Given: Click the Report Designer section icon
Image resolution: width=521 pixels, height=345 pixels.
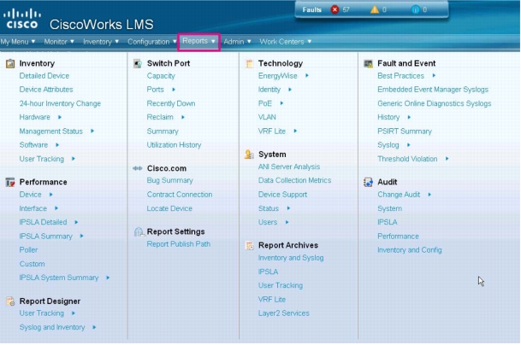Looking at the screenshot, I should [x=10, y=301].
